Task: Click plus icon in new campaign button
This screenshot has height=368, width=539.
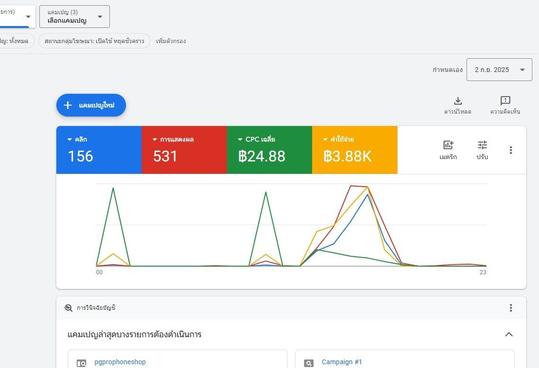Action: coord(68,105)
